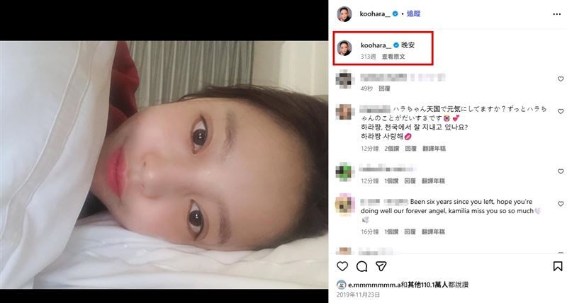Click the 追蹤 follow link

[413, 13]
